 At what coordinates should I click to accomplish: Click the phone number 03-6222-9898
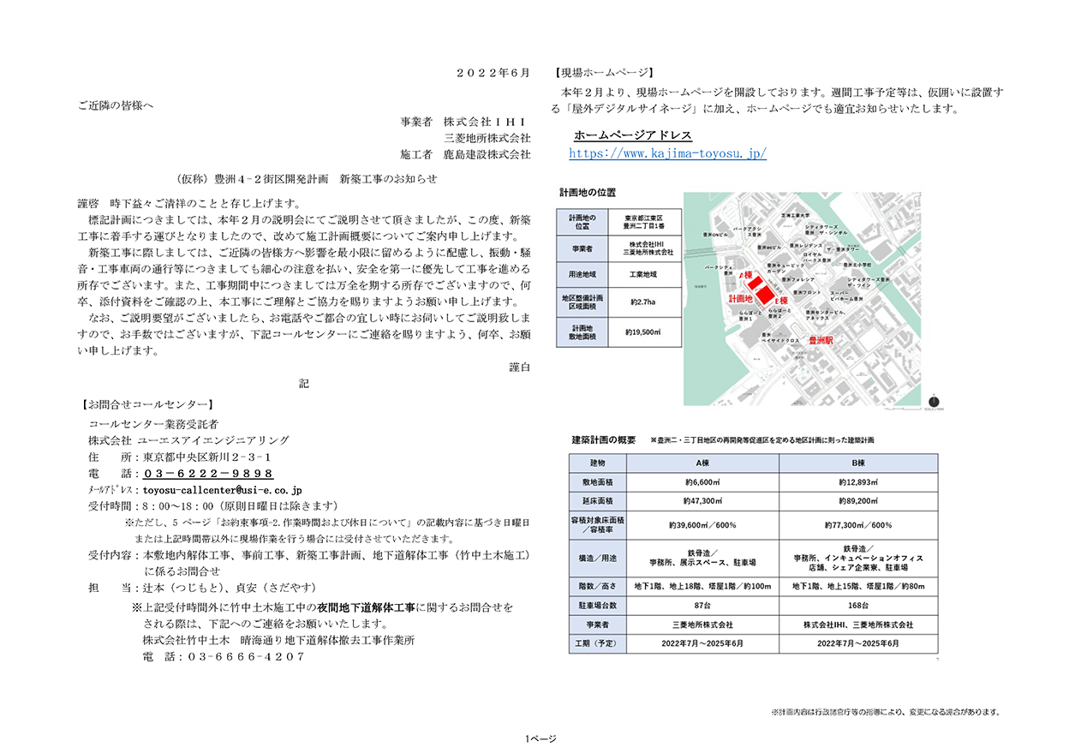(208, 474)
